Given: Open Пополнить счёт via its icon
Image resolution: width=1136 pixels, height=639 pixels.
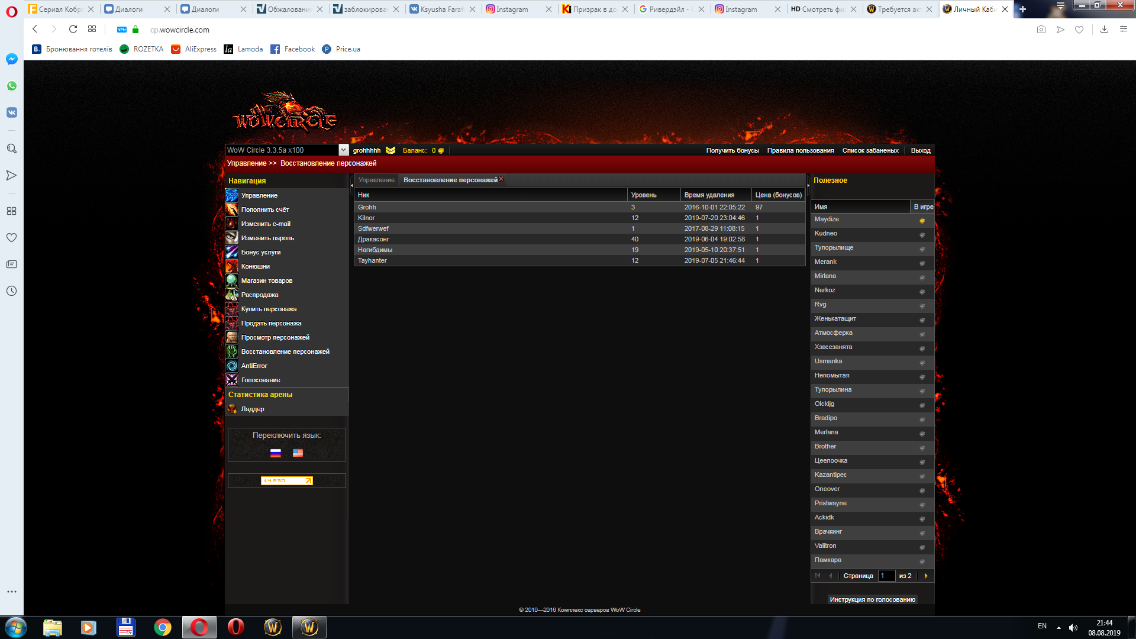Looking at the screenshot, I should 232,209.
